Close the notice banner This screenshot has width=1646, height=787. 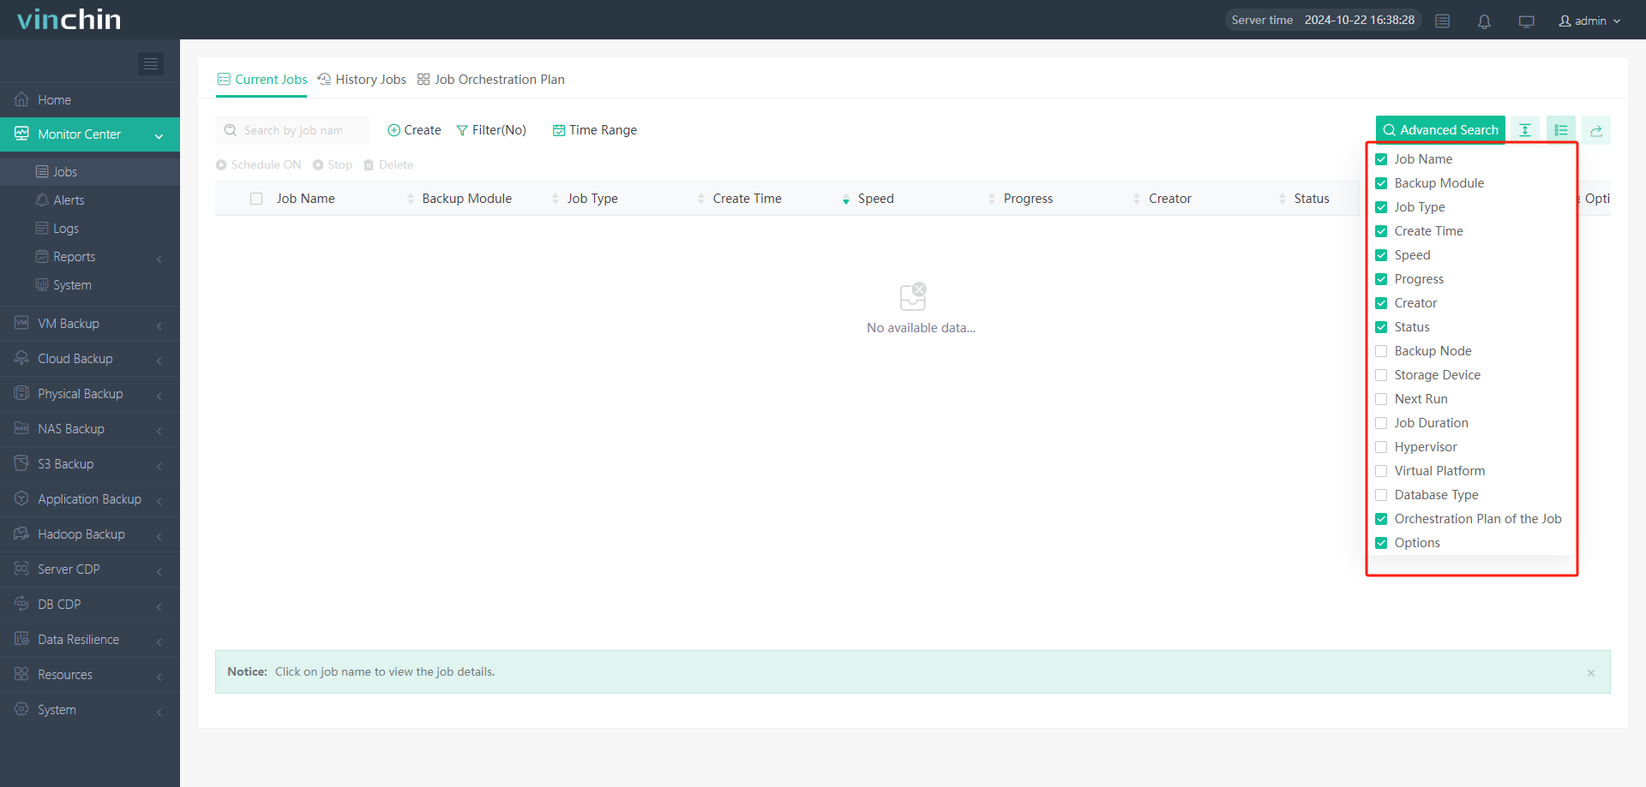(1590, 673)
